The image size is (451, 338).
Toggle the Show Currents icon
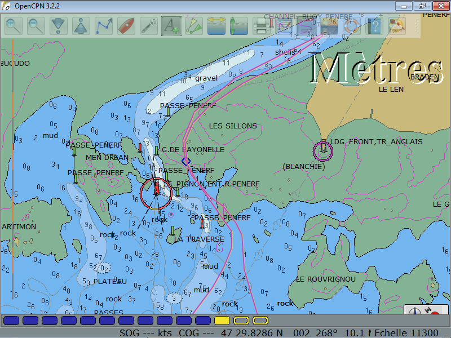coord(216,26)
